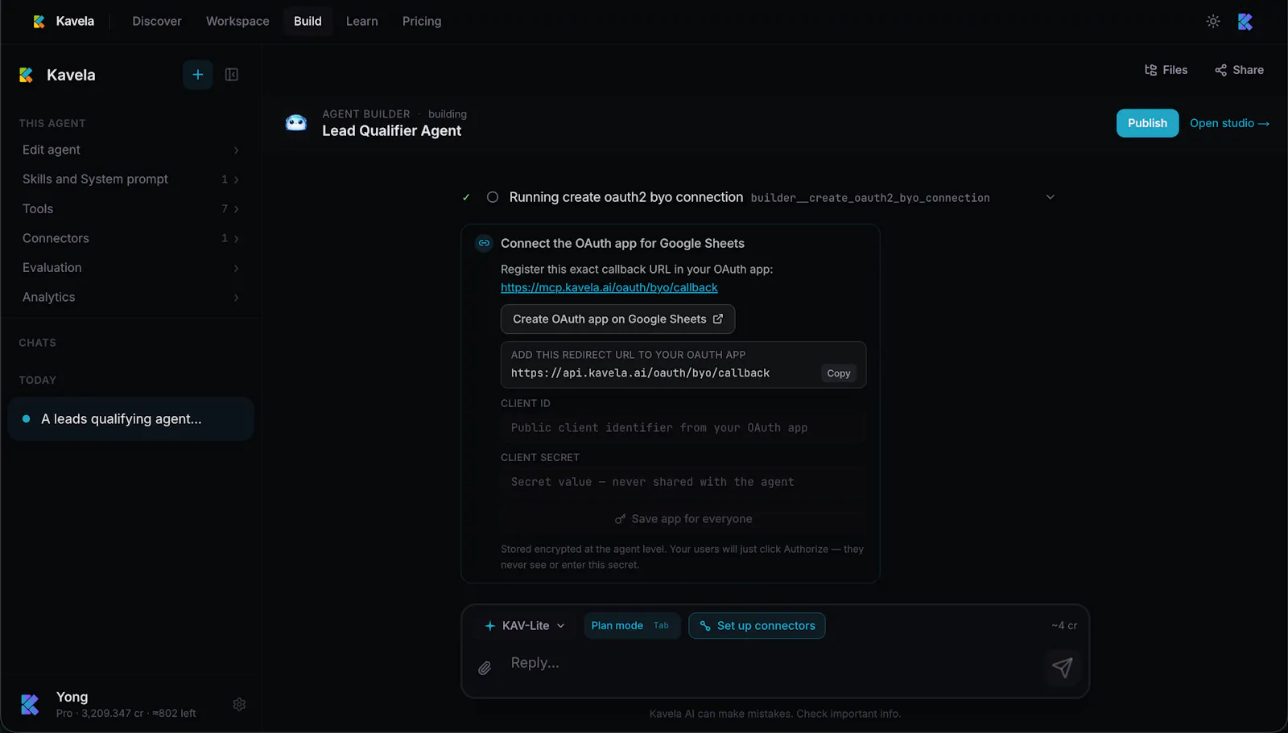Open the settings gear next to Yong
1288x733 pixels.
click(x=239, y=704)
